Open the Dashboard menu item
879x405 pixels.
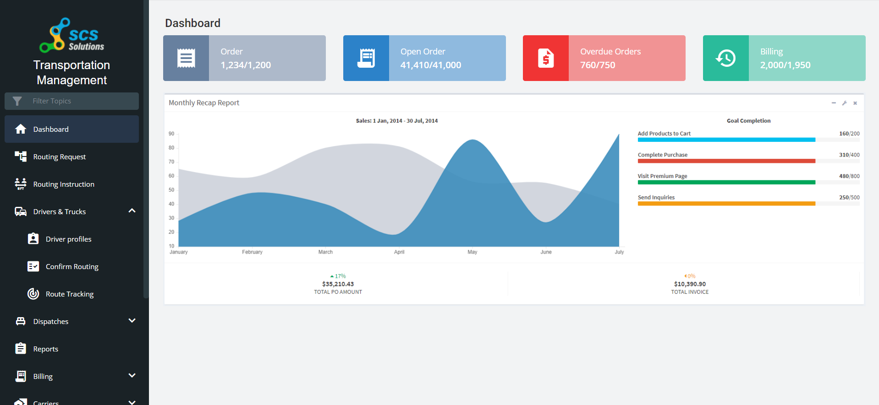71,129
